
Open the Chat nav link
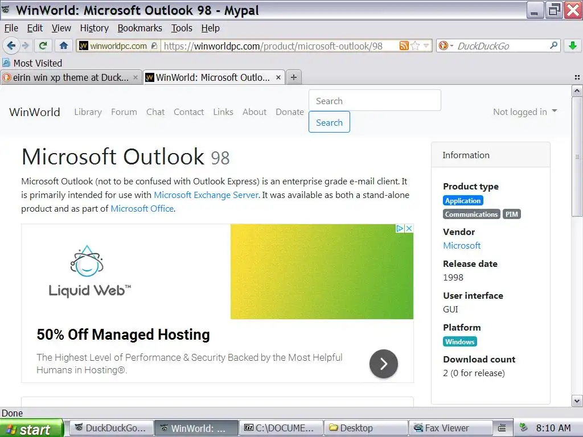155,112
